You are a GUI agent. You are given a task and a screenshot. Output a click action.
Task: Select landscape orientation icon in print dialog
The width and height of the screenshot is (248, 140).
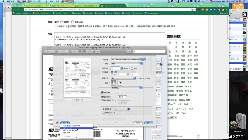click(120, 83)
